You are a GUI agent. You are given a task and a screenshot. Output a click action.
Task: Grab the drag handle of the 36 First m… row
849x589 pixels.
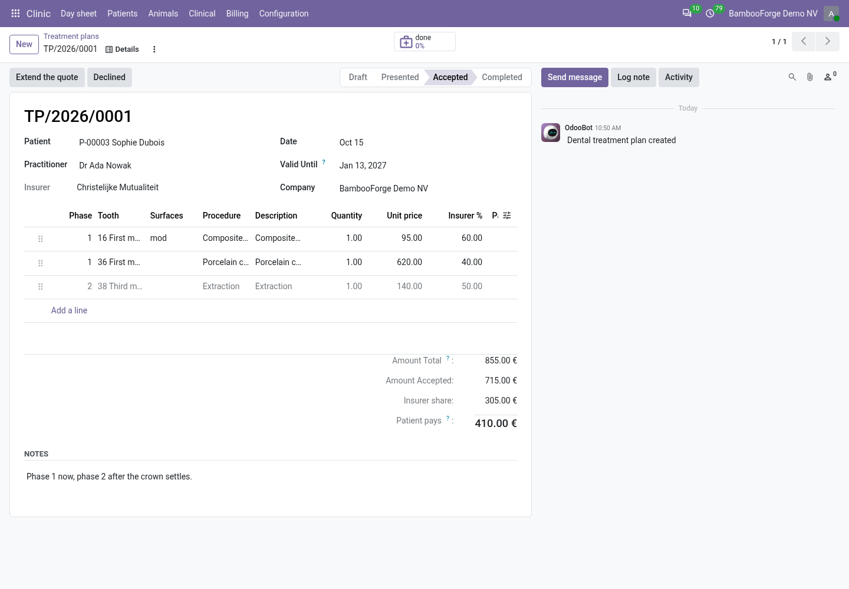[x=41, y=263]
